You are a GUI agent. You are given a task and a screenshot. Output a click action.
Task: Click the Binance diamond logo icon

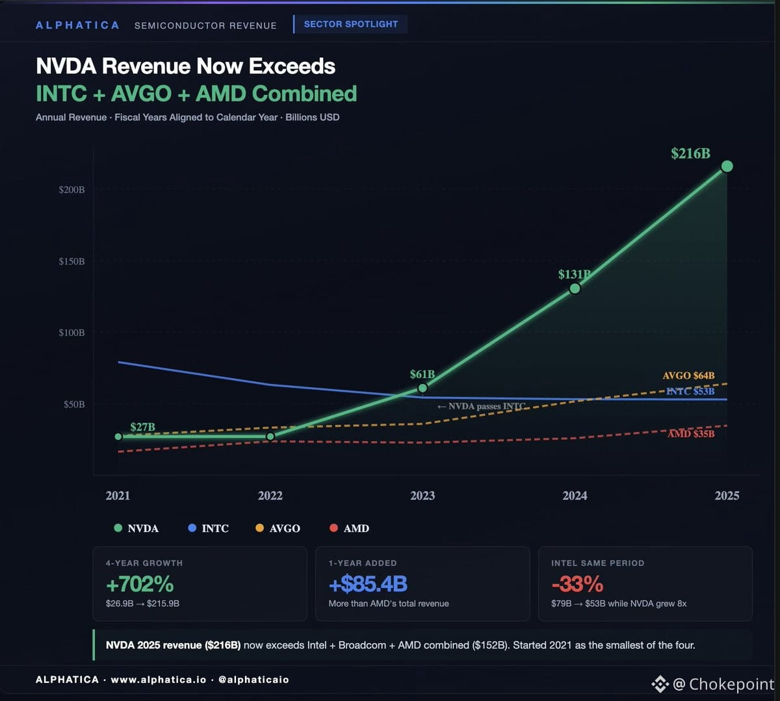660,684
